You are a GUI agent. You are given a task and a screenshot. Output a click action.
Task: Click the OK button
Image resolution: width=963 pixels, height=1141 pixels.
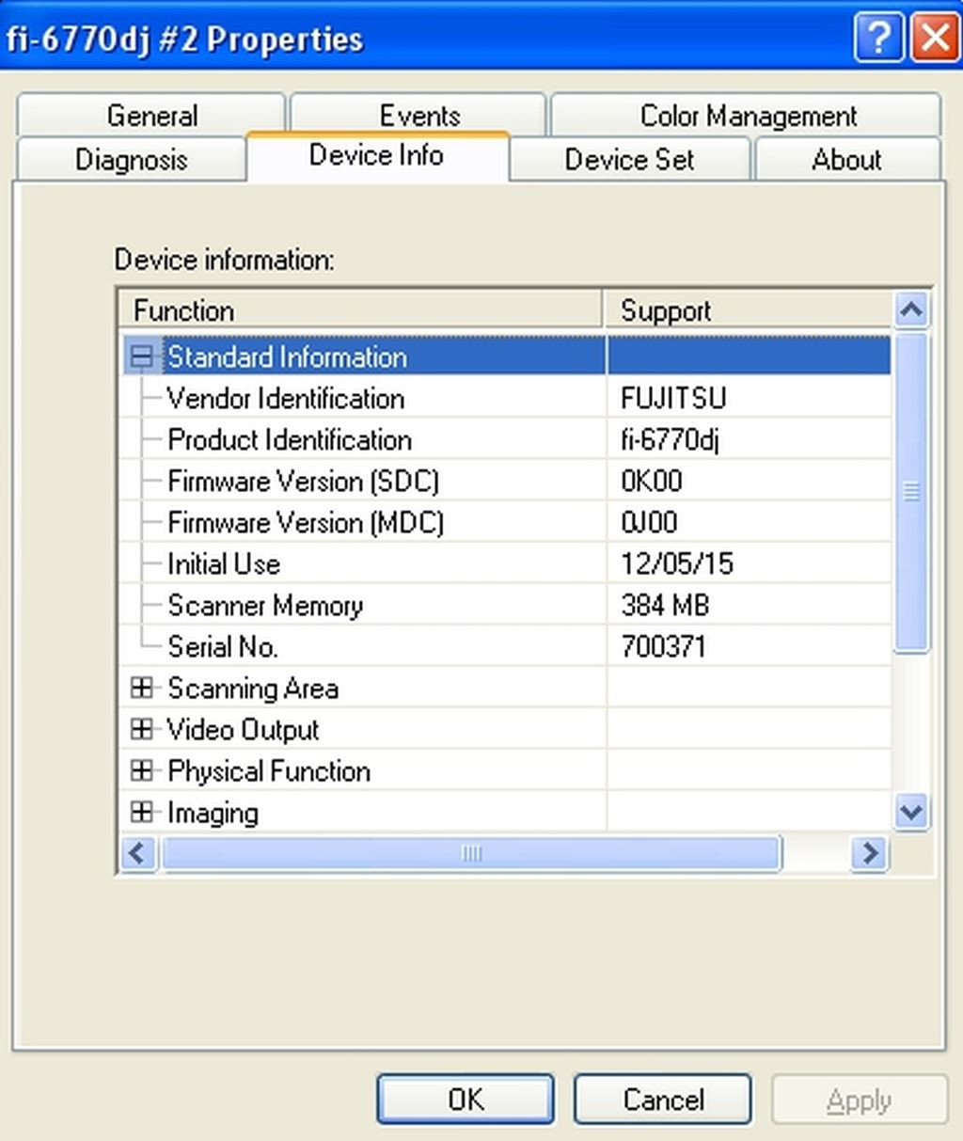click(465, 1099)
